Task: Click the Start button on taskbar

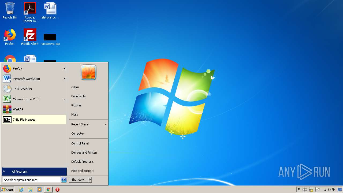Action: (8, 190)
